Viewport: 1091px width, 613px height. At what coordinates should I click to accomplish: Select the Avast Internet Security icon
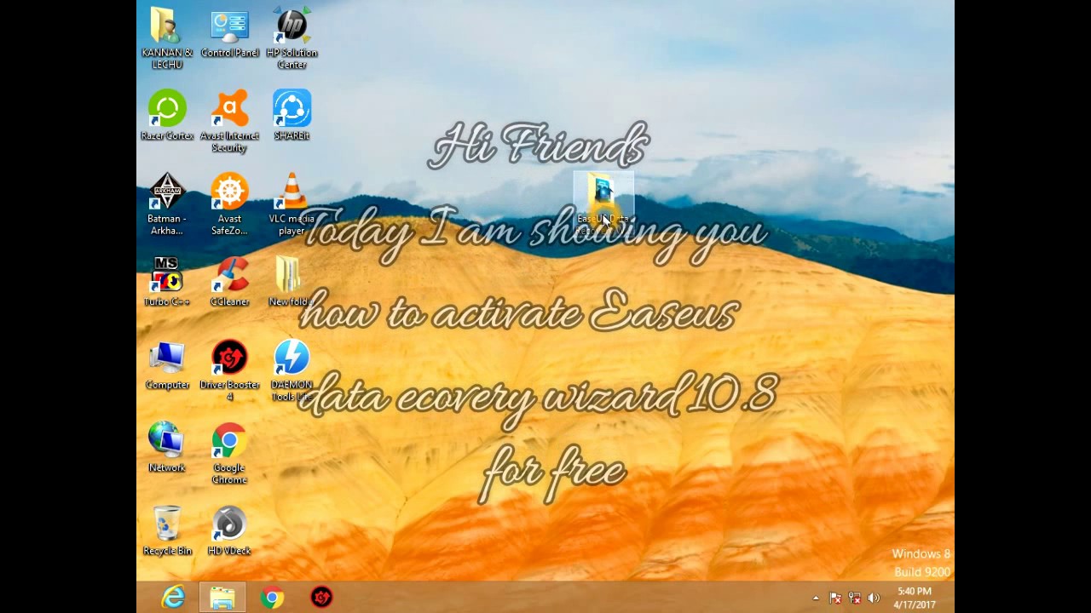point(229,121)
